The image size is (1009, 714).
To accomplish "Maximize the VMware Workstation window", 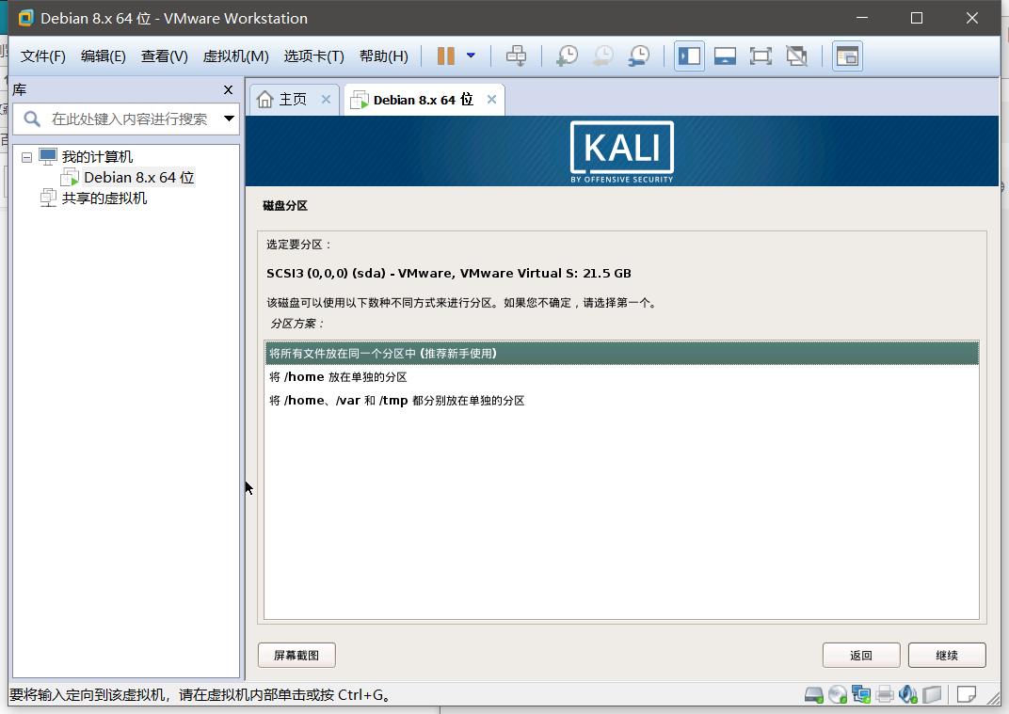I will click(917, 18).
